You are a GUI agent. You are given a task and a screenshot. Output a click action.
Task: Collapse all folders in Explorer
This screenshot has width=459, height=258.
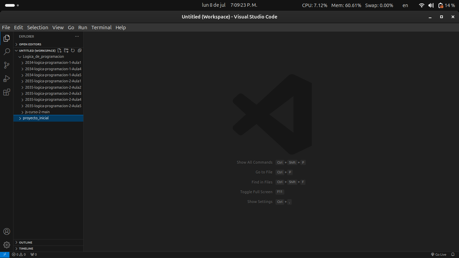[x=80, y=50]
